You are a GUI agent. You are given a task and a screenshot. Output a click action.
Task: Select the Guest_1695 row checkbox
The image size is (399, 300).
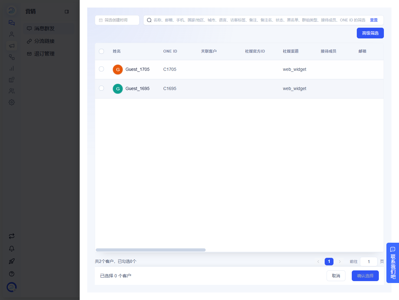101,88
